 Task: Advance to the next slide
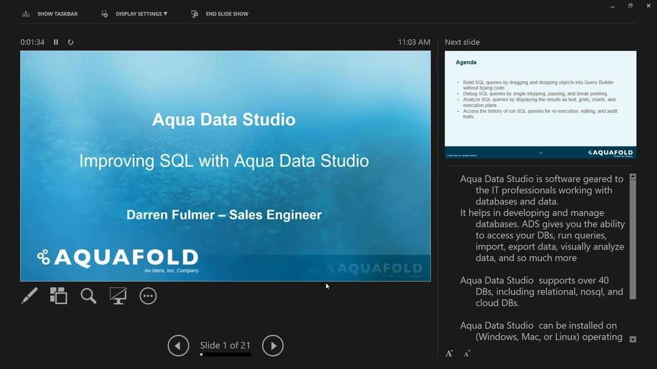point(273,346)
